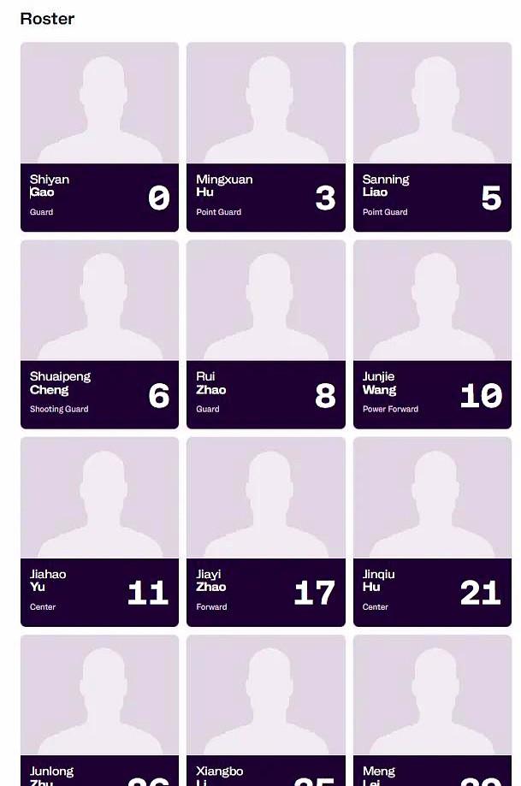Click Xiangbo Li's silhouette avatar
The height and width of the screenshot is (786, 521).
click(266, 695)
